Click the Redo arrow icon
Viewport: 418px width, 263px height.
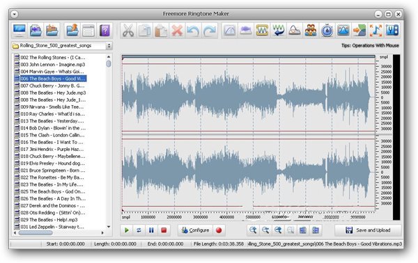[210, 31]
